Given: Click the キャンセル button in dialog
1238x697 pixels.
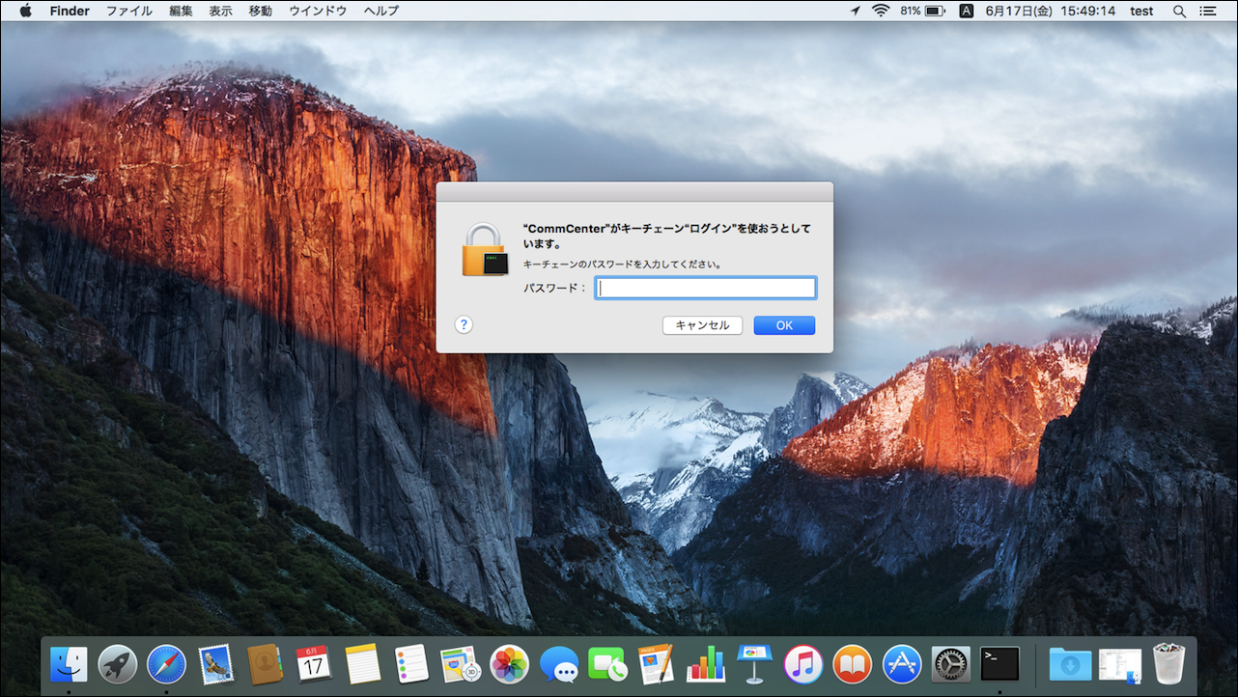Looking at the screenshot, I should pyautogui.click(x=702, y=325).
